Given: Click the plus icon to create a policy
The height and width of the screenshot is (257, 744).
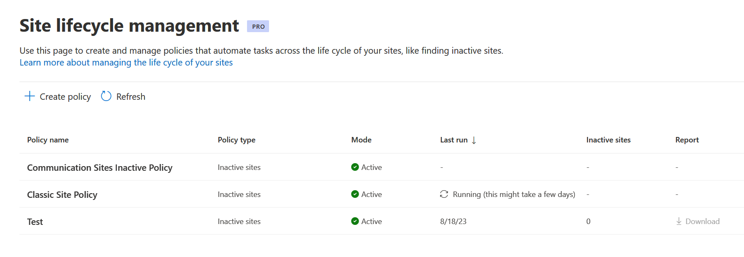Looking at the screenshot, I should point(29,96).
